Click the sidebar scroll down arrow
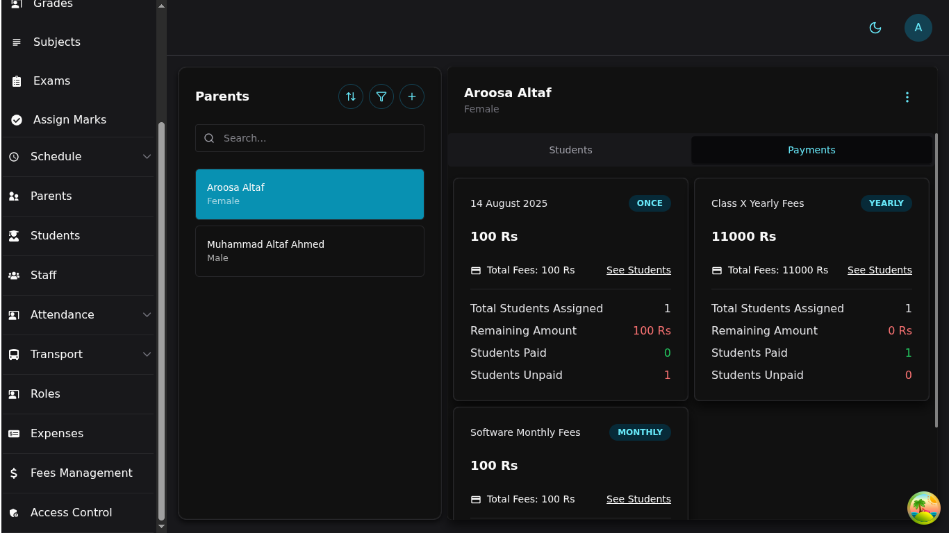Viewport: 949px width, 533px height. click(x=161, y=527)
